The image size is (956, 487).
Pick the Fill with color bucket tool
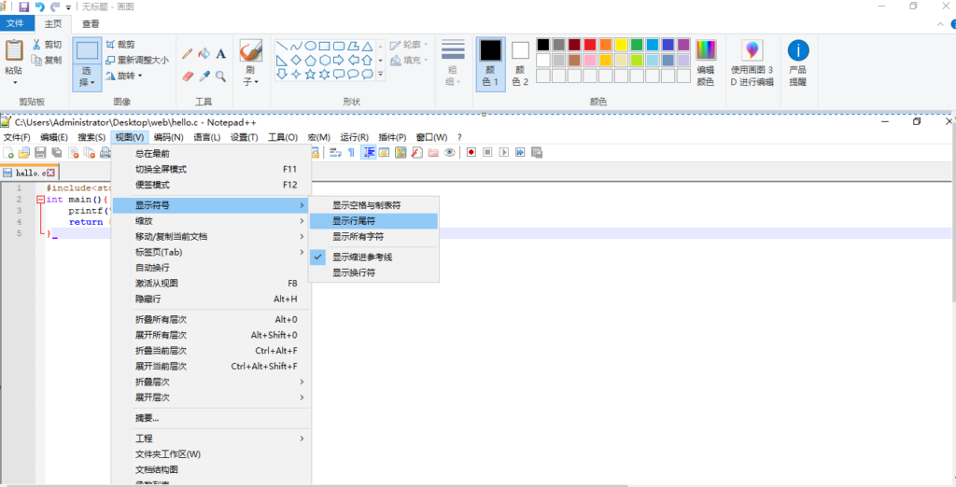pyautogui.click(x=204, y=54)
